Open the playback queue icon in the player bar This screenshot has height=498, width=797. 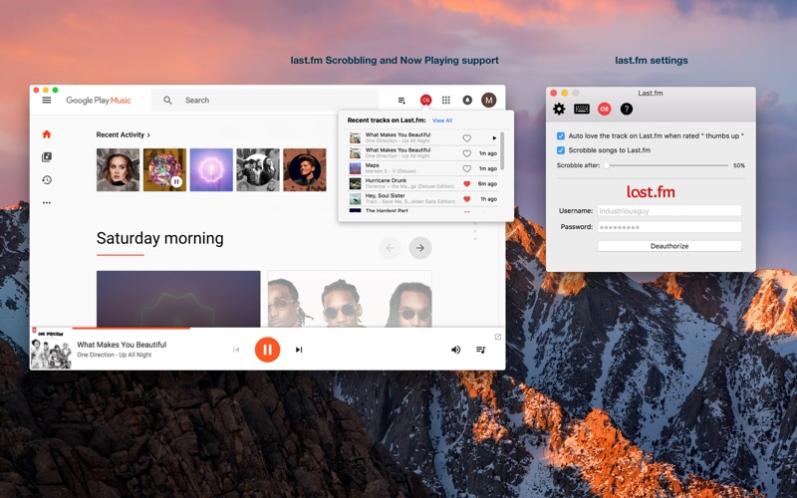[x=481, y=350]
